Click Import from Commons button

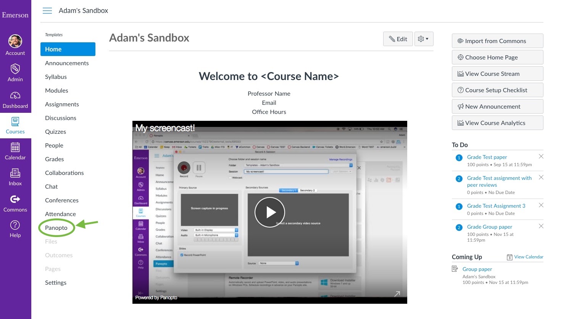point(498,41)
